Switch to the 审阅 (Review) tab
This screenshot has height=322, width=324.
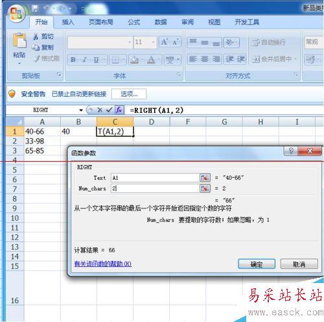coord(187,22)
